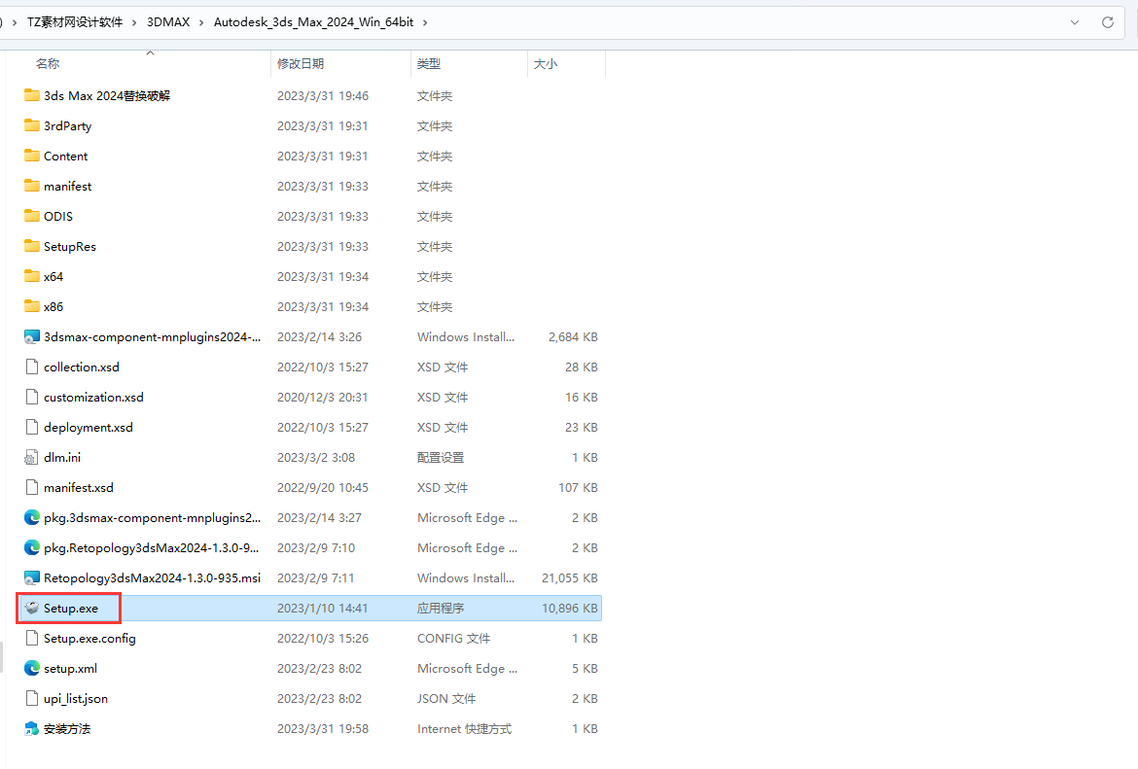Expand the chevron after Autodesk_3ds_Max_2024_Win_64bit

click(x=426, y=21)
